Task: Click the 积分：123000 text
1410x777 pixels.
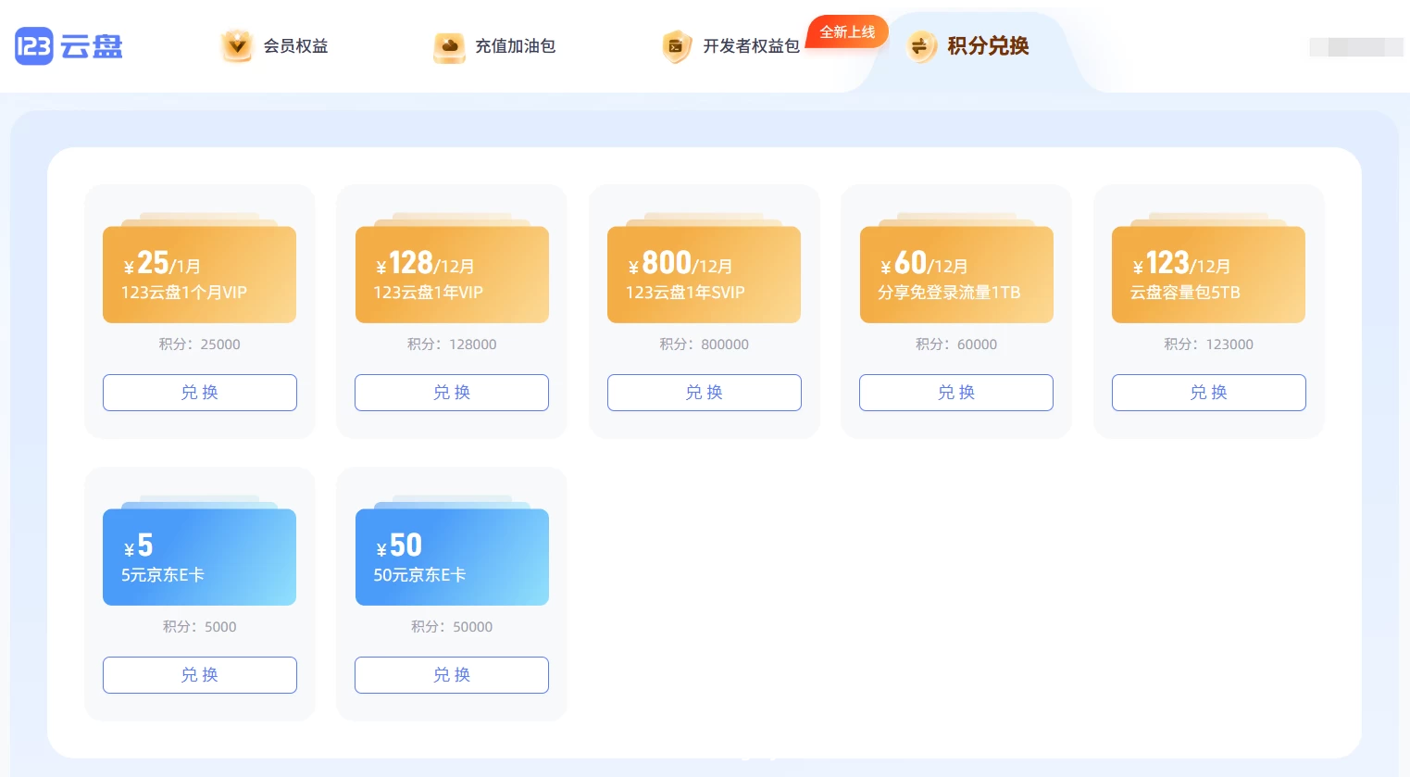Action: [x=1209, y=345]
